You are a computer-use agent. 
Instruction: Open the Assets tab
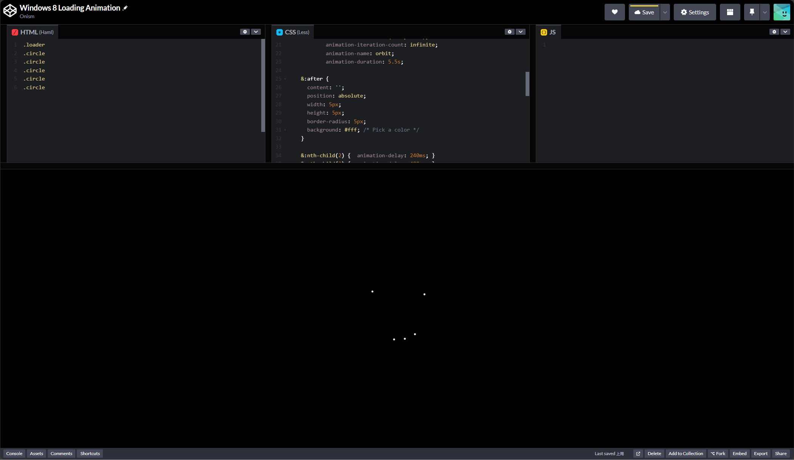coord(36,454)
